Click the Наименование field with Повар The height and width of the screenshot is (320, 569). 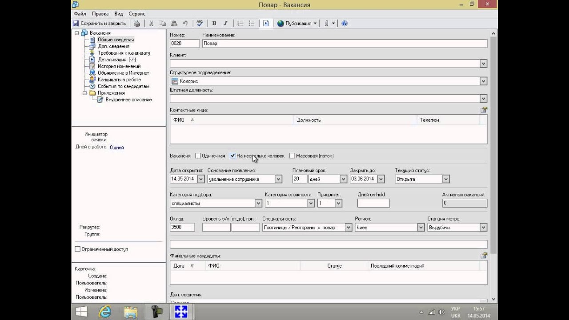345,44
